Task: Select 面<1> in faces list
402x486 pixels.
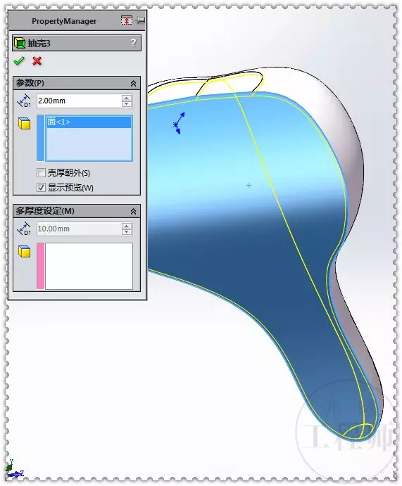Action: [89, 122]
